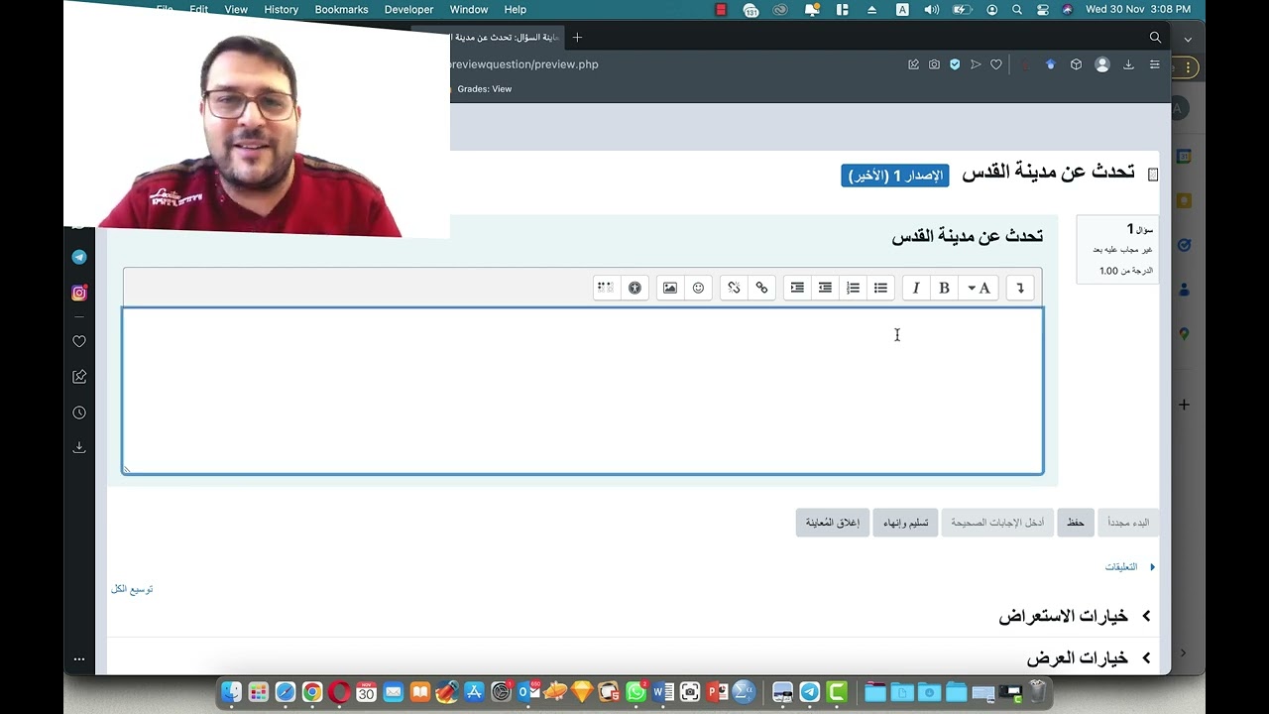This screenshot has width=1269, height=714.
Task: Open the sidebar downloads icon
Action: point(79,447)
